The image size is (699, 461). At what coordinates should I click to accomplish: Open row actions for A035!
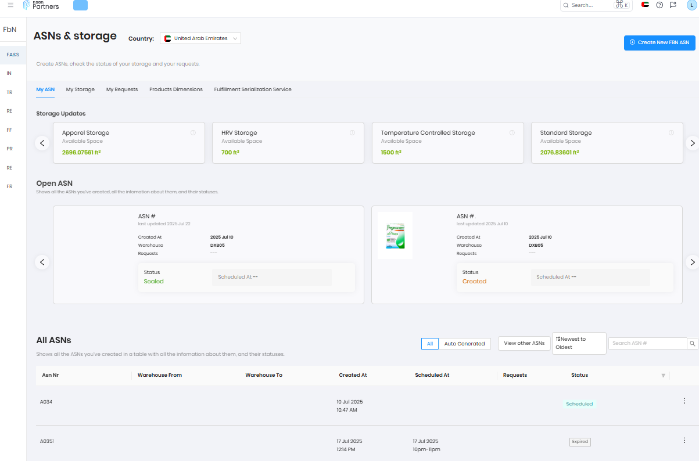pyautogui.click(x=684, y=441)
